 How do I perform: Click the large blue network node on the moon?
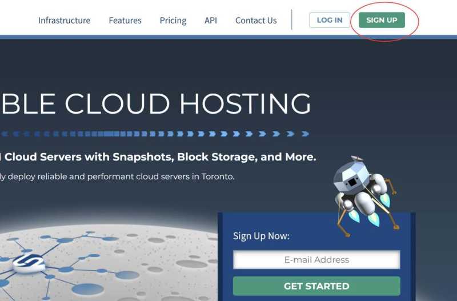coord(87,290)
